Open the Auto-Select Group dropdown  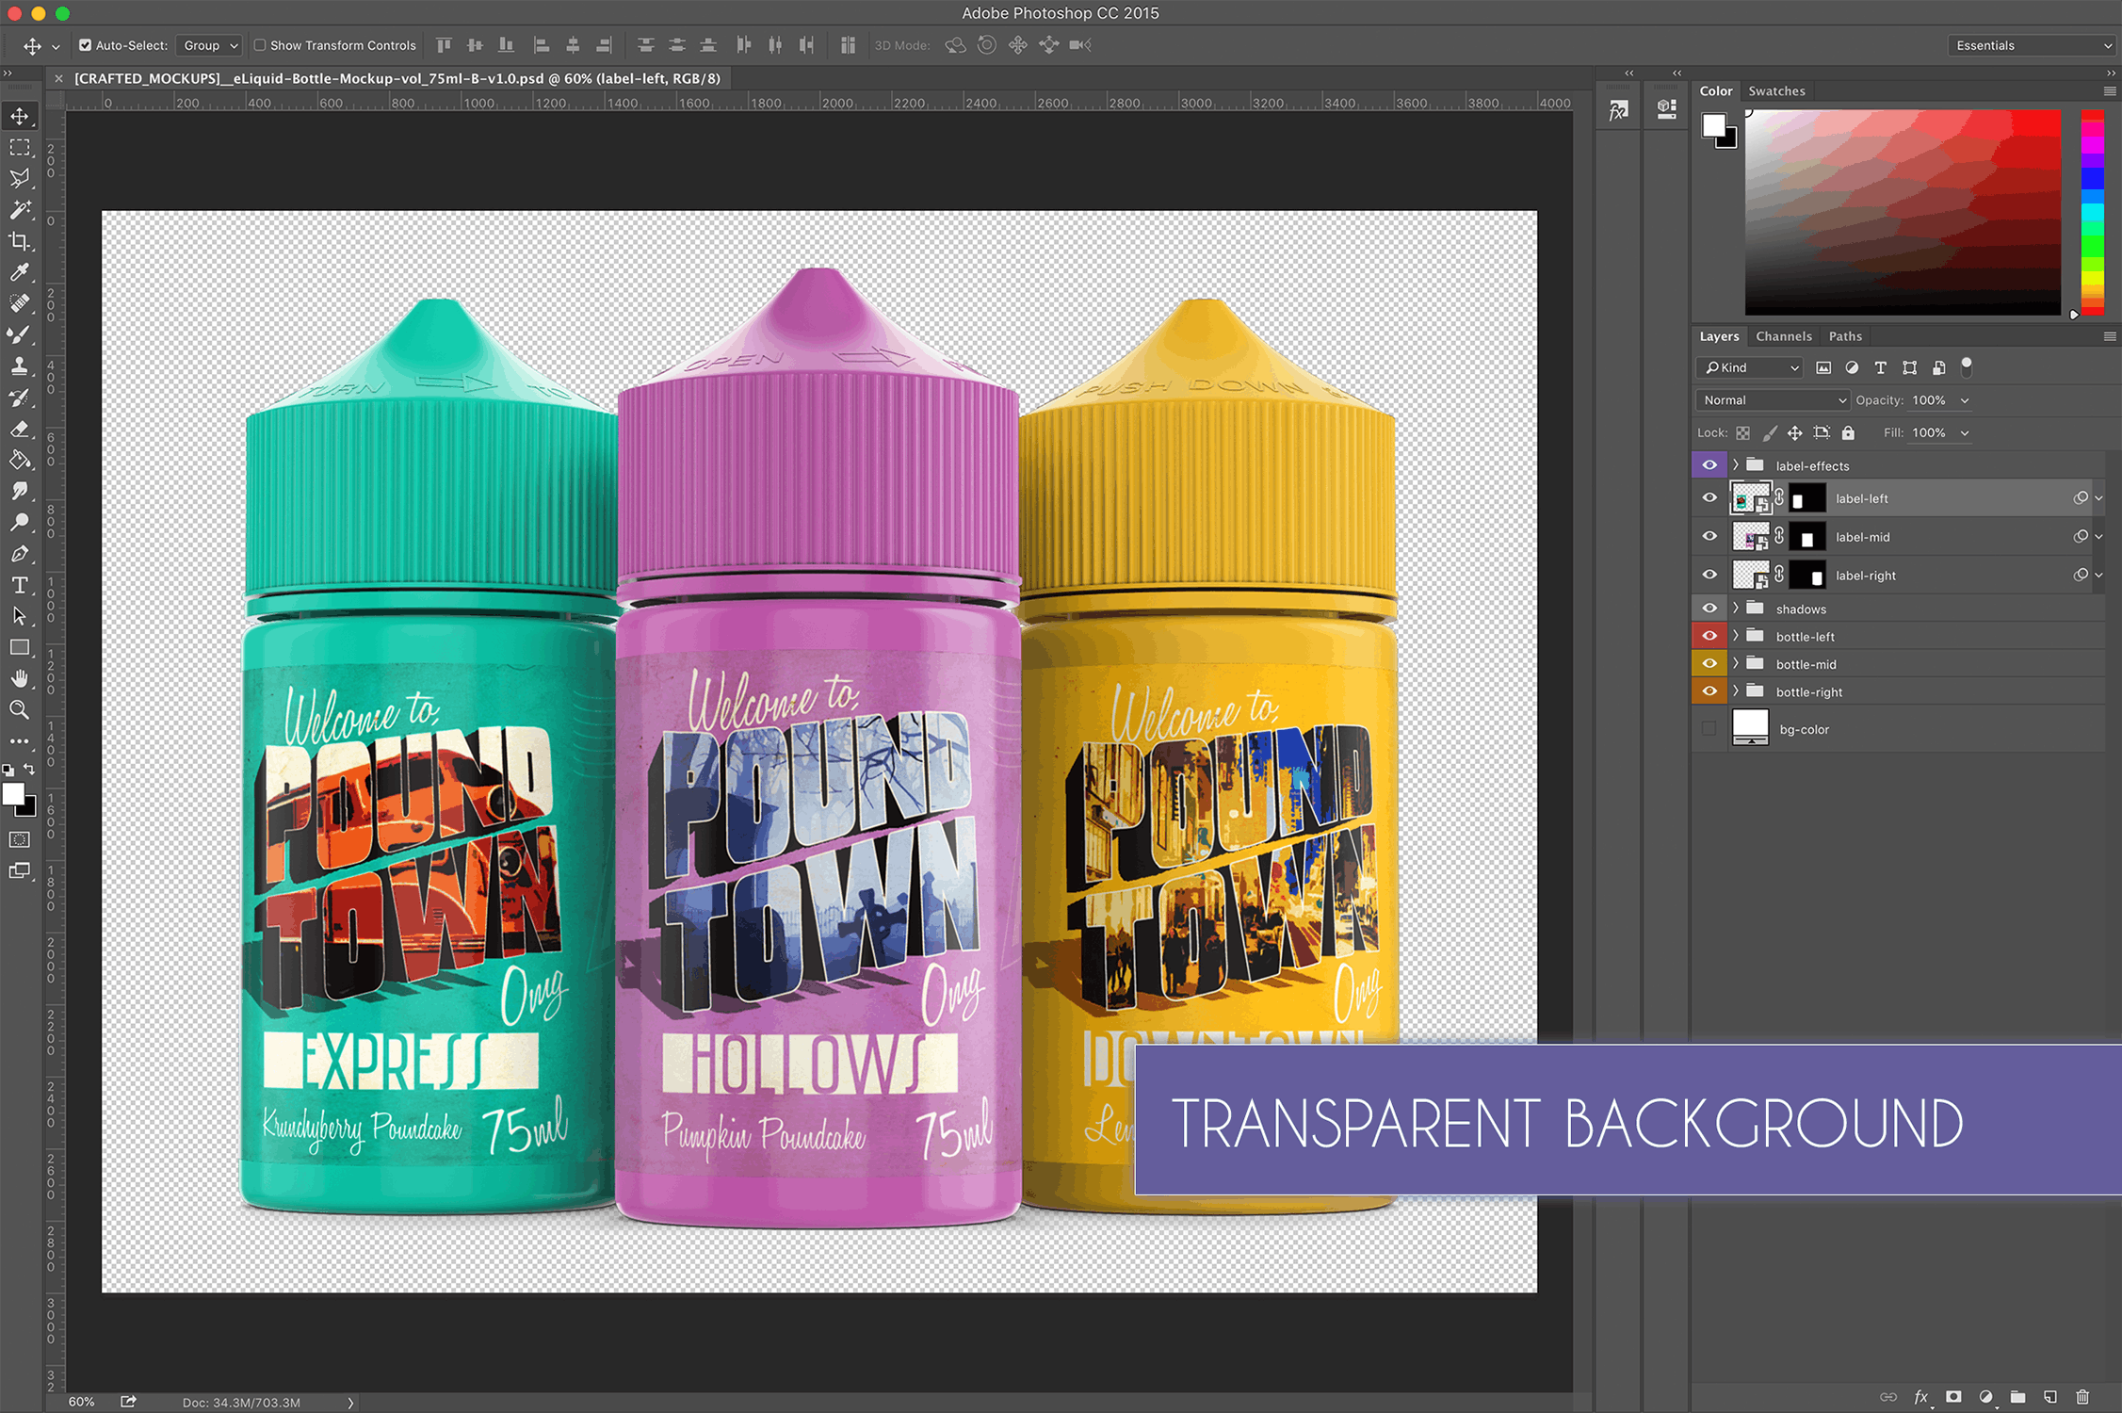(x=208, y=44)
